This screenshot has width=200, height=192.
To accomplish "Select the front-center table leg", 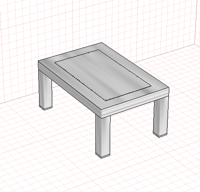I will pyautogui.click(x=103, y=137).
